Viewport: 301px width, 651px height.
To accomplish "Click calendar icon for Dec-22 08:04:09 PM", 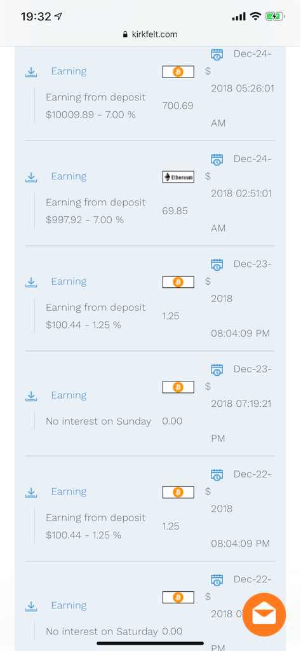I will (217, 474).
